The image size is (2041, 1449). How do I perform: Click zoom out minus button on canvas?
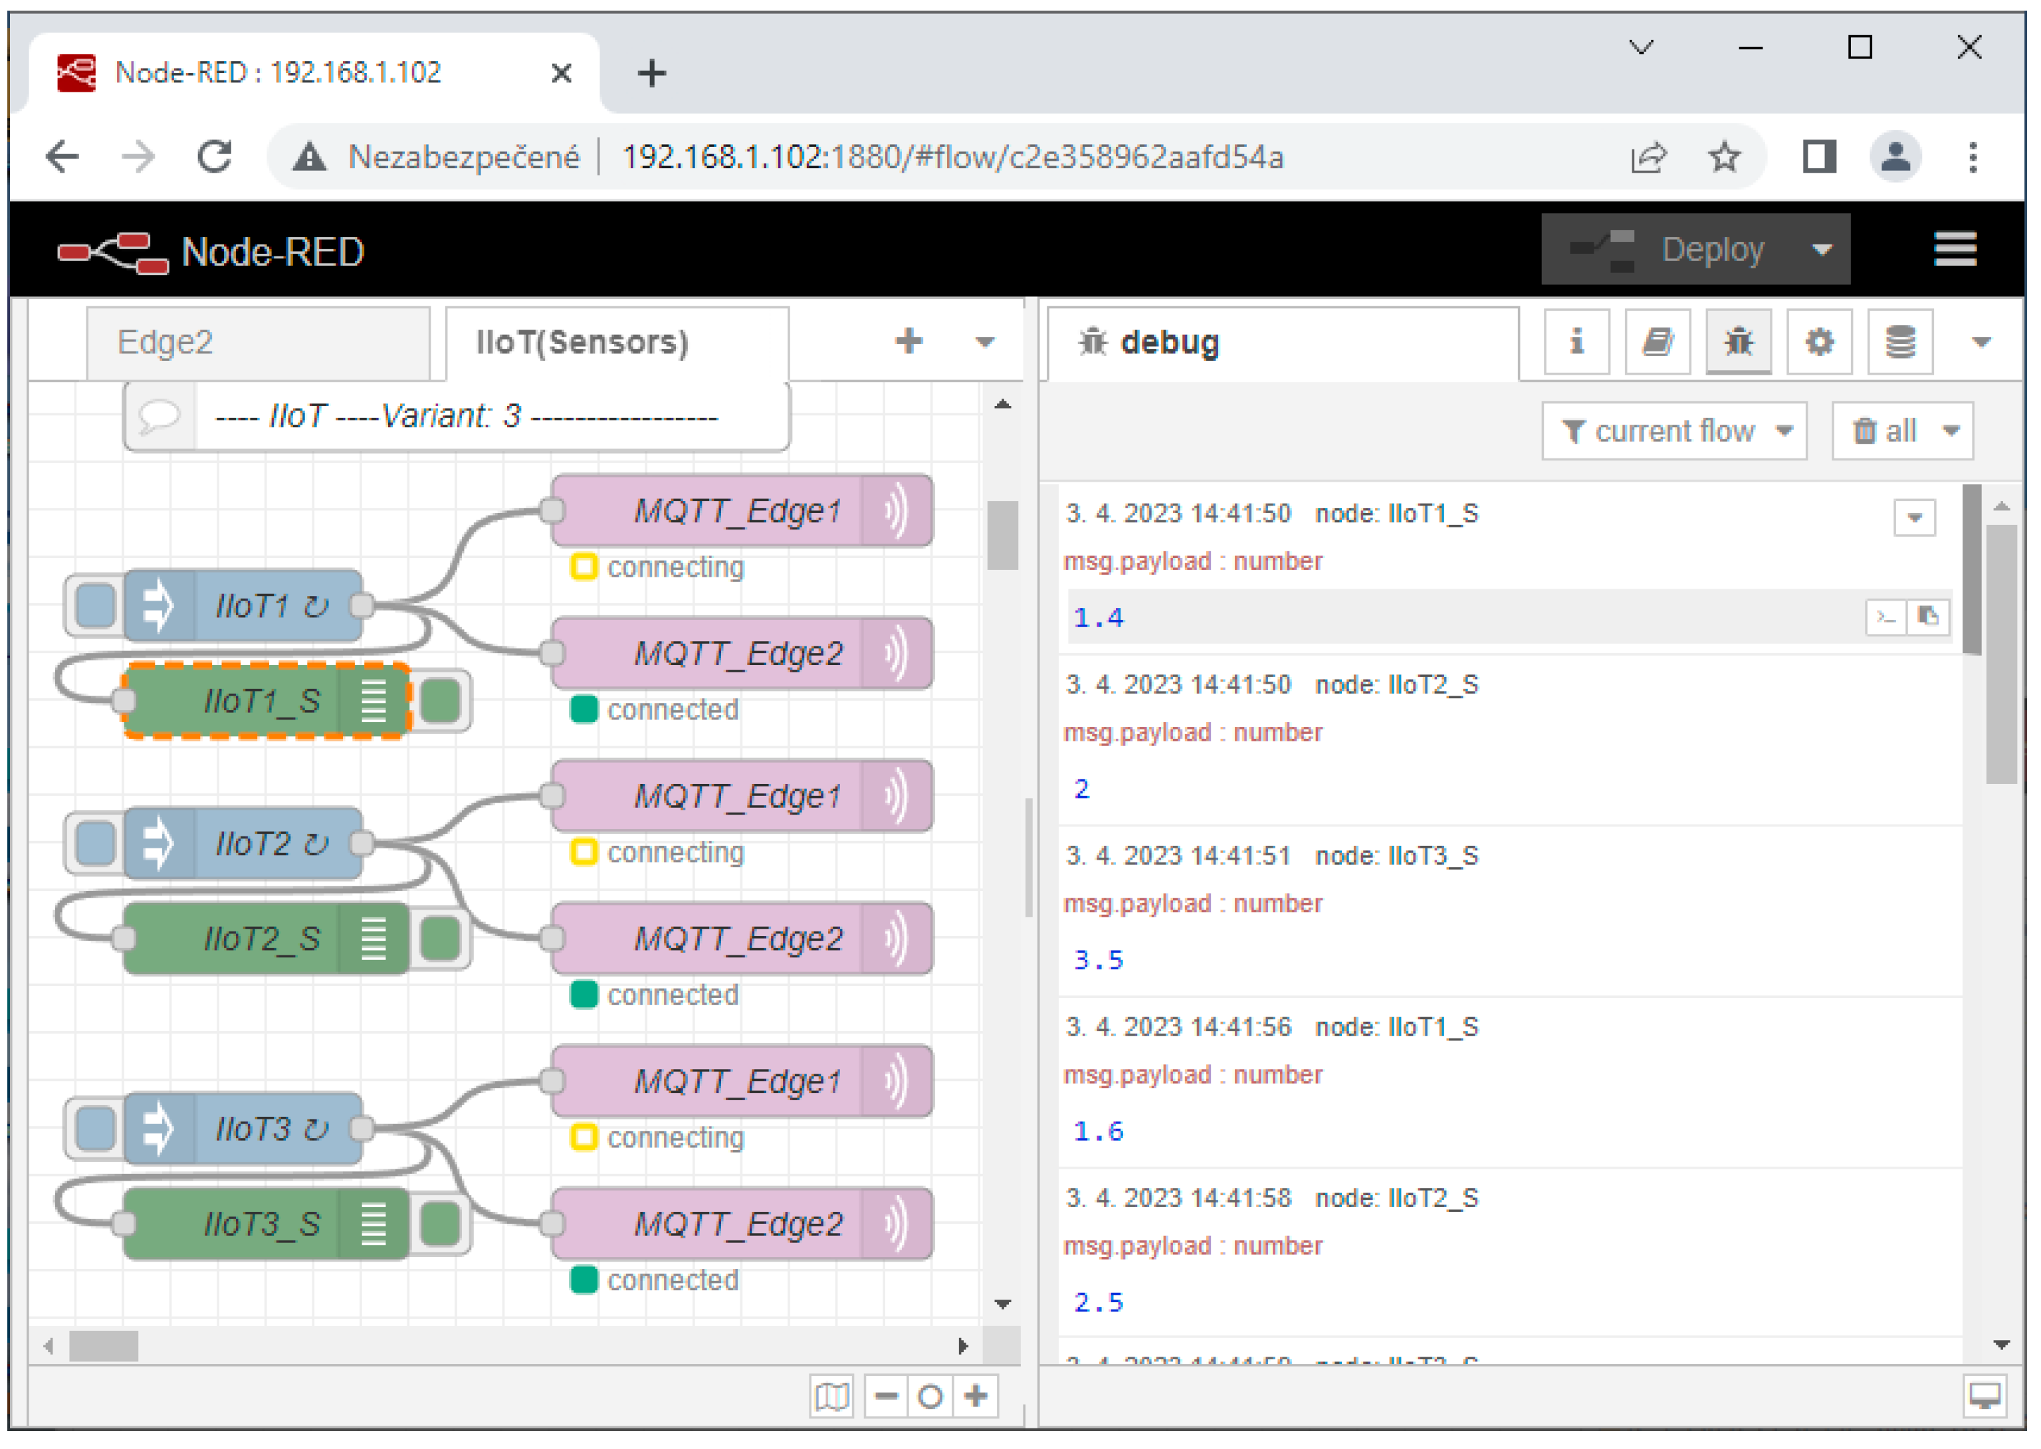[886, 1395]
